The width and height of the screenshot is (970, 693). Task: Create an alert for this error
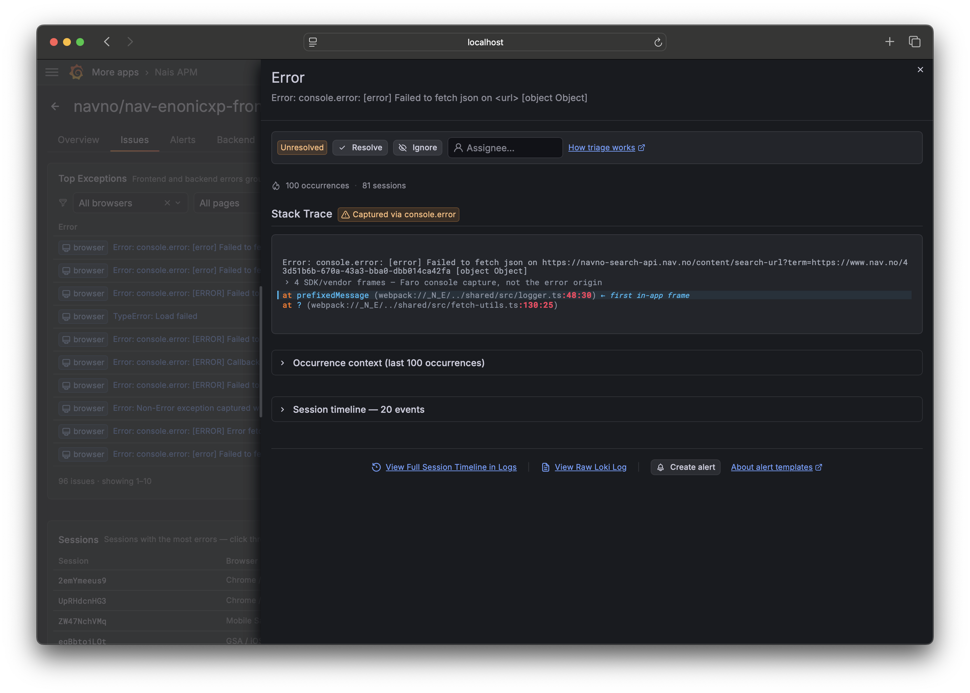tap(685, 467)
